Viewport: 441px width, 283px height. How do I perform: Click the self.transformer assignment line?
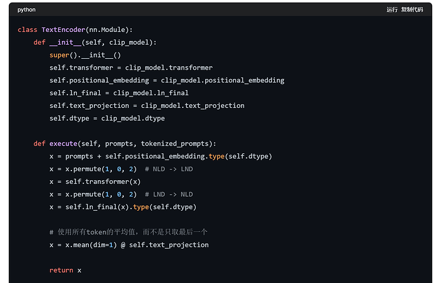131,68
